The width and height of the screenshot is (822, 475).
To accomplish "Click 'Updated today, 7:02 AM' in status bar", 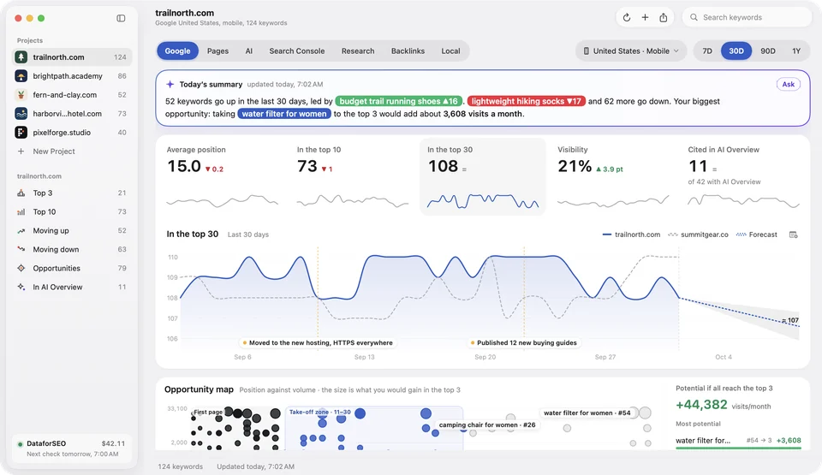I will pos(255,466).
